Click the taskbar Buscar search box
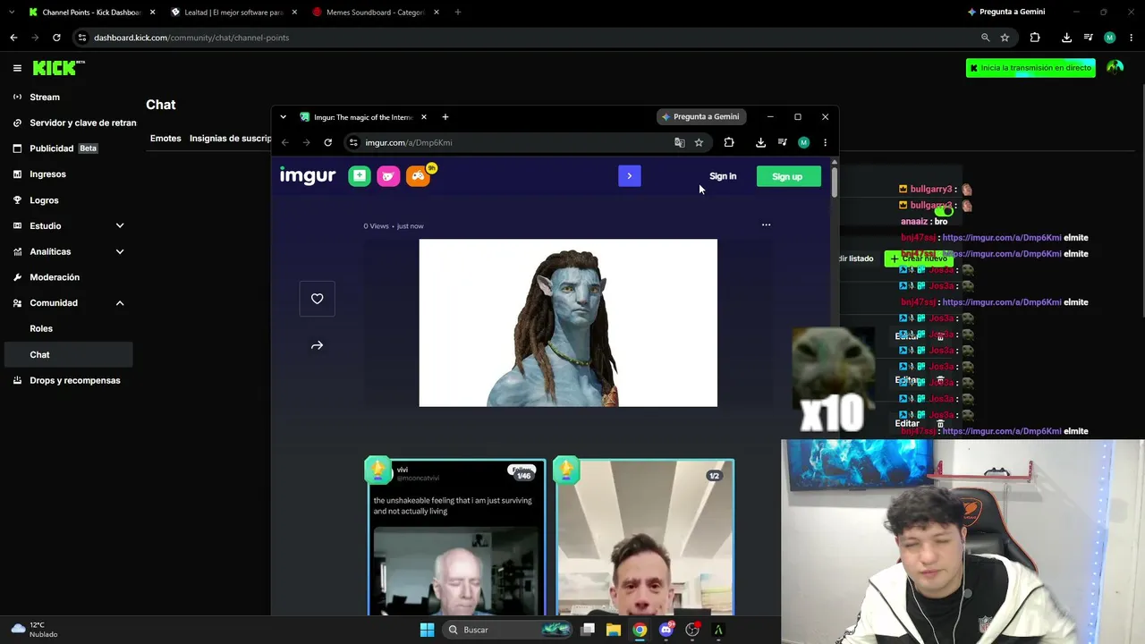 (x=508, y=630)
